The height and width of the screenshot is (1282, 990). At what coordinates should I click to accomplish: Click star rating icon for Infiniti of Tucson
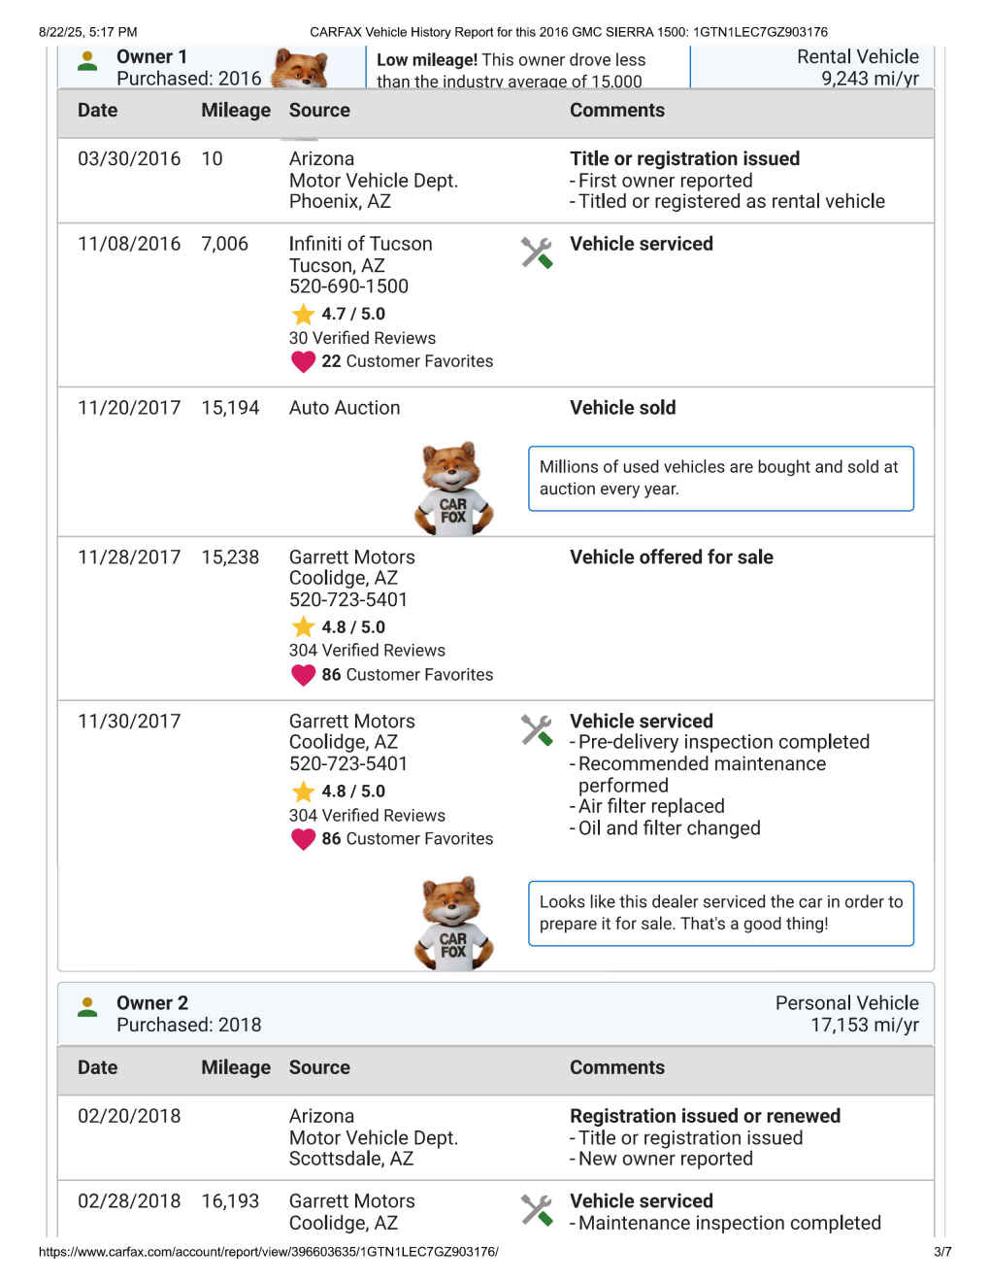coord(303,314)
